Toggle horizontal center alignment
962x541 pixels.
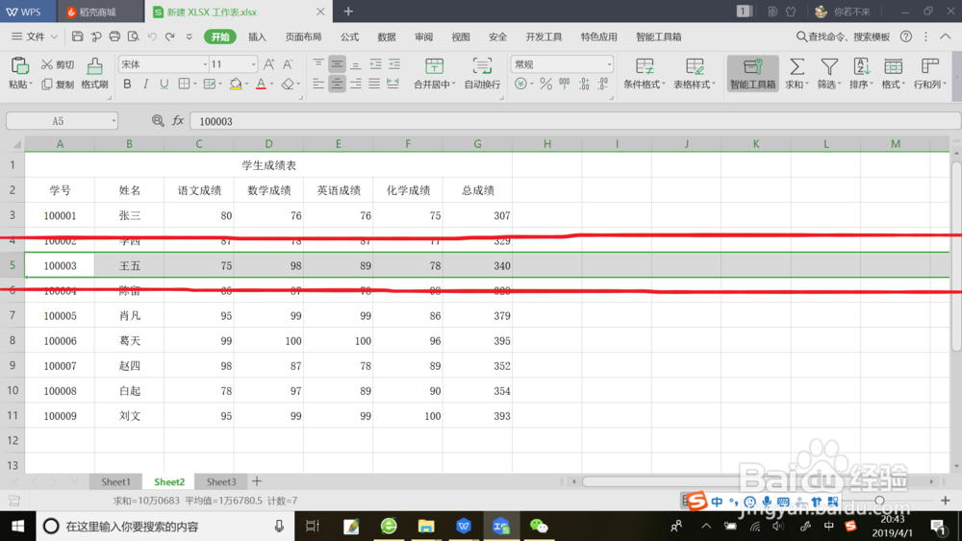(x=337, y=84)
